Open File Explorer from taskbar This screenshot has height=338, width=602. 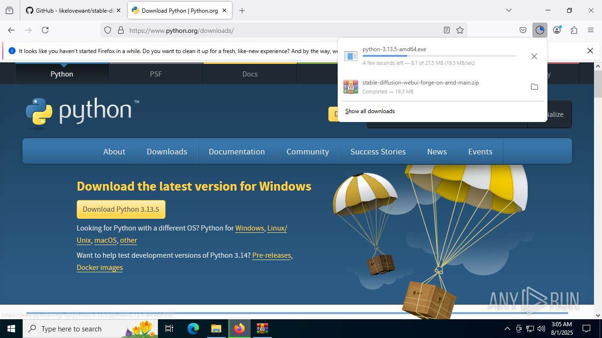tap(216, 329)
